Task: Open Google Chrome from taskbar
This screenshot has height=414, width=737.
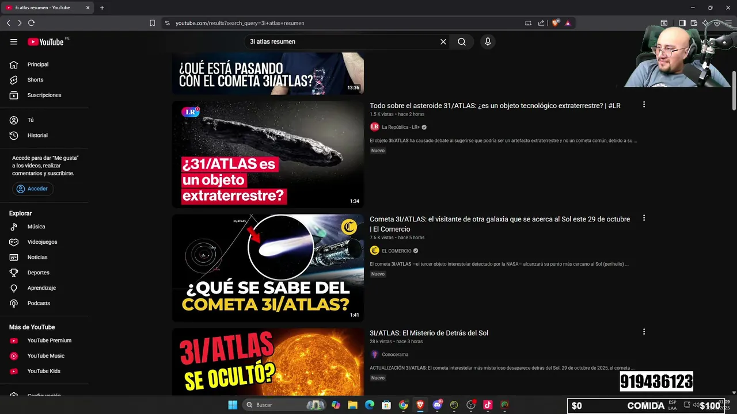Action: click(x=403, y=405)
